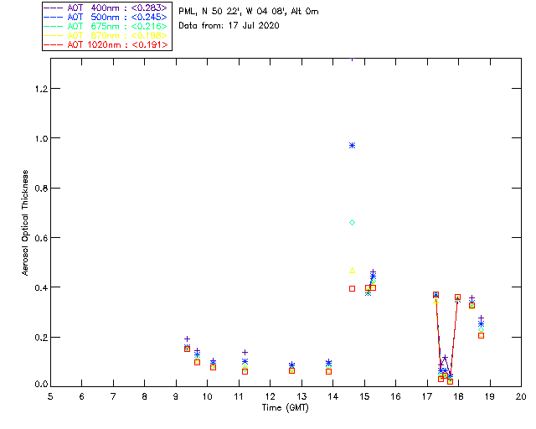Click the green diamond marker near 0.66
The height and width of the screenshot is (429, 536).
[352, 223]
